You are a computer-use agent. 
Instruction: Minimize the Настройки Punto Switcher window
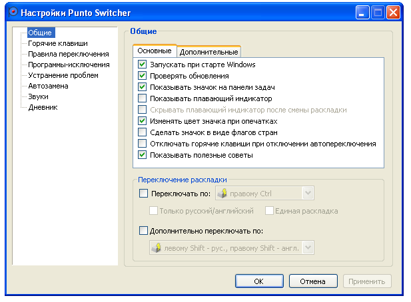(x=362, y=12)
